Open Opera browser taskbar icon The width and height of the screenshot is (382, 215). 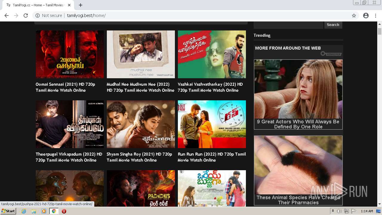pyautogui.click(x=64, y=211)
